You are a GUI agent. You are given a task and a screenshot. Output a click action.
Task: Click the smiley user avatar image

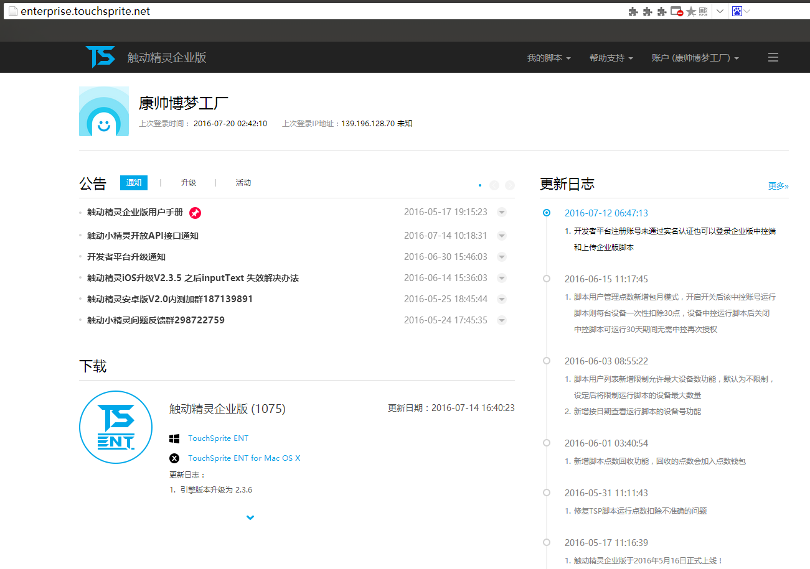[104, 111]
